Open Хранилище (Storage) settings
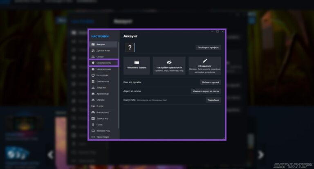 pos(103,94)
